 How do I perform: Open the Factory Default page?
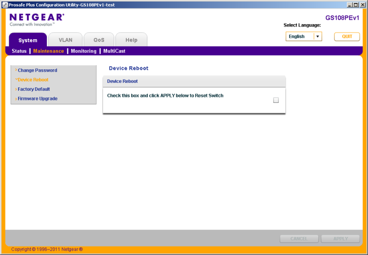(x=34, y=89)
